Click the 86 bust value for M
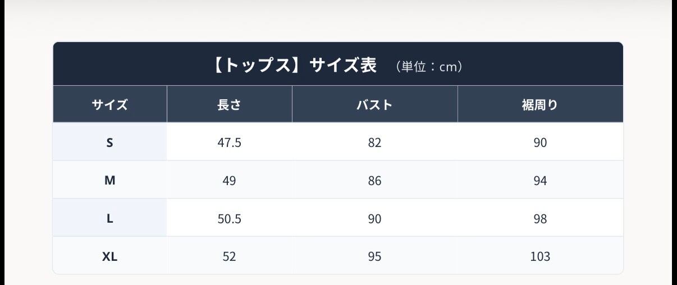Image resolution: width=677 pixels, height=285 pixels. (x=375, y=181)
